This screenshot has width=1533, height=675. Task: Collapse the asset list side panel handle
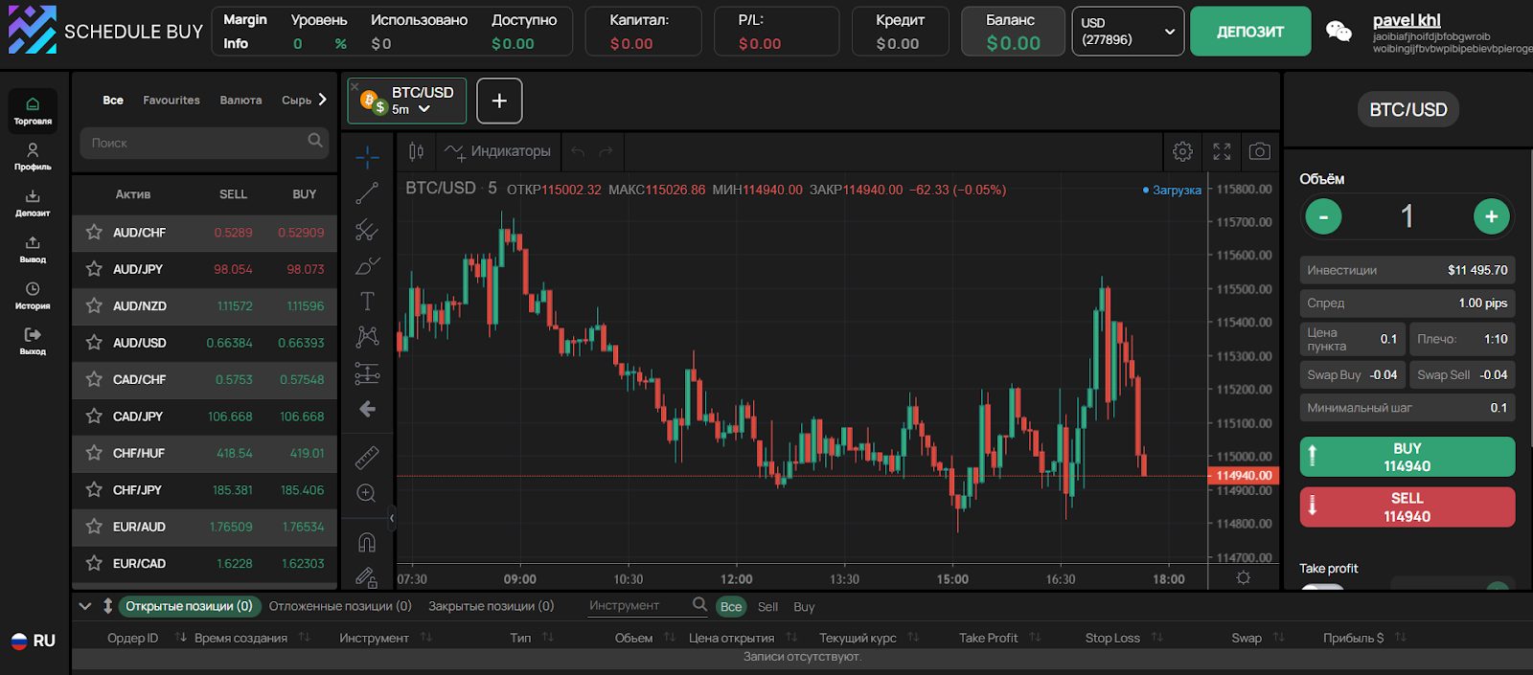(391, 518)
